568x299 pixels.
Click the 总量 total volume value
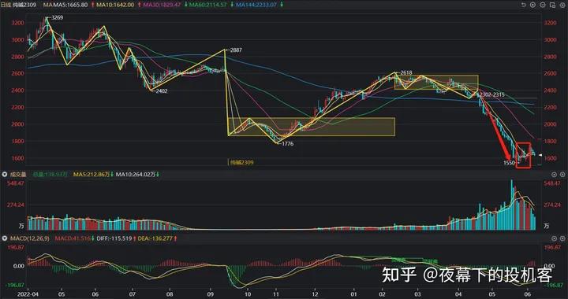pos(50,175)
